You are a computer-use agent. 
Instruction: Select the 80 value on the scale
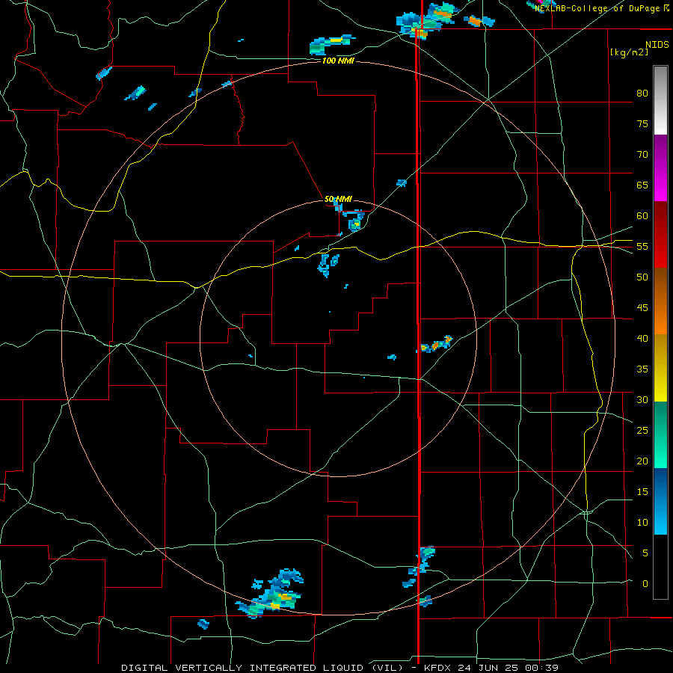(x=642, y=93)
